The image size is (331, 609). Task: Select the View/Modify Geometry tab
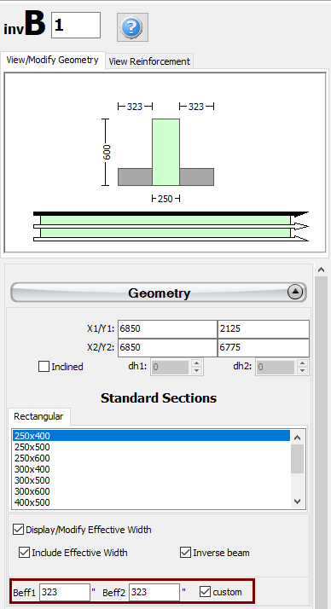click(52, 61)
